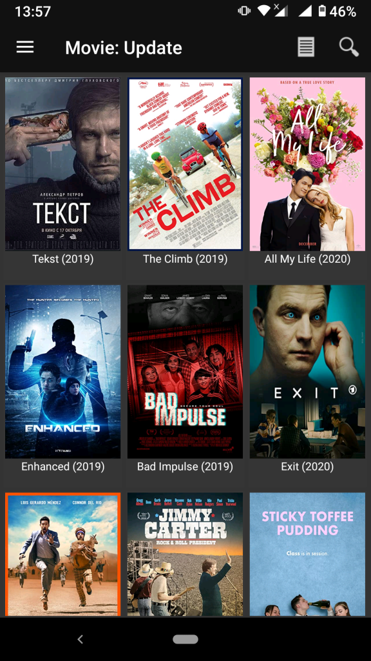Tap the search magnifier icon
The height and width of the screenshot is (661, 371).
pyautogui.click(x=348, y=47)
